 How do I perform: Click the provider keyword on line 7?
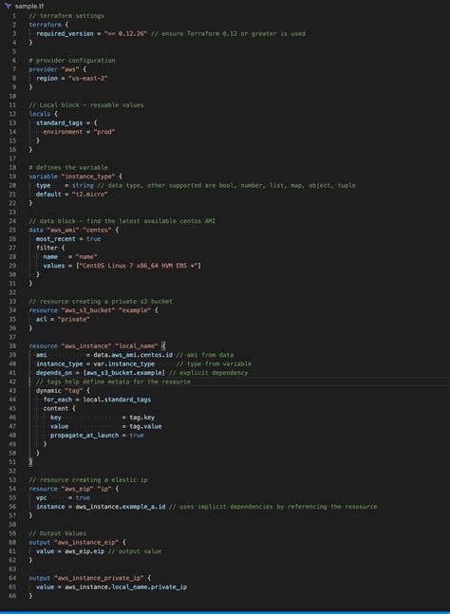pos(43,69)
